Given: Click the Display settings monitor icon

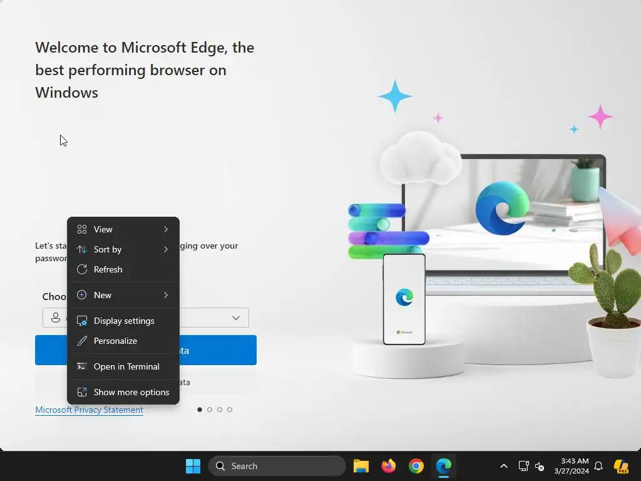Looking at the screenshot, I should coord(82,321).
